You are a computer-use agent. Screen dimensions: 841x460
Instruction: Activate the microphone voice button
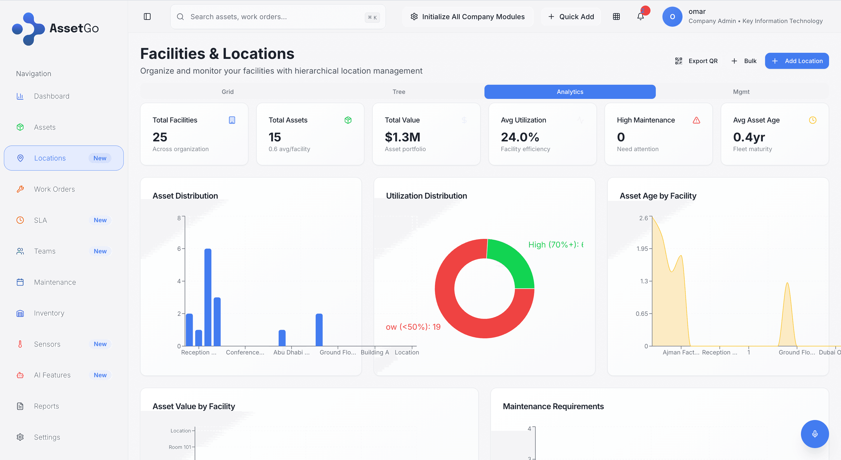[x=815, y=434]
